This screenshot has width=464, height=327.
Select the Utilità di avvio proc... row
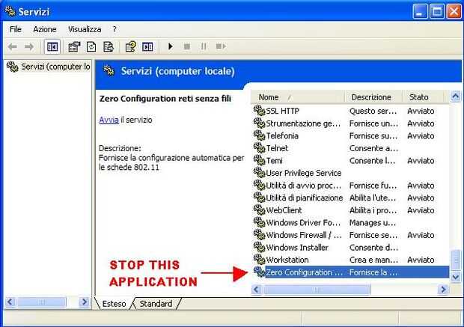pos(350,186)
